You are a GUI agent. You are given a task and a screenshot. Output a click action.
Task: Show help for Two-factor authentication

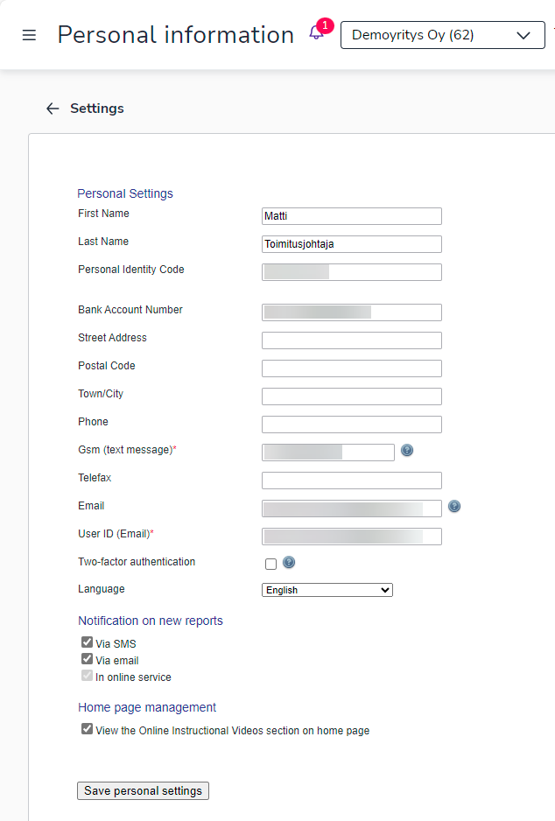(289, 563)
